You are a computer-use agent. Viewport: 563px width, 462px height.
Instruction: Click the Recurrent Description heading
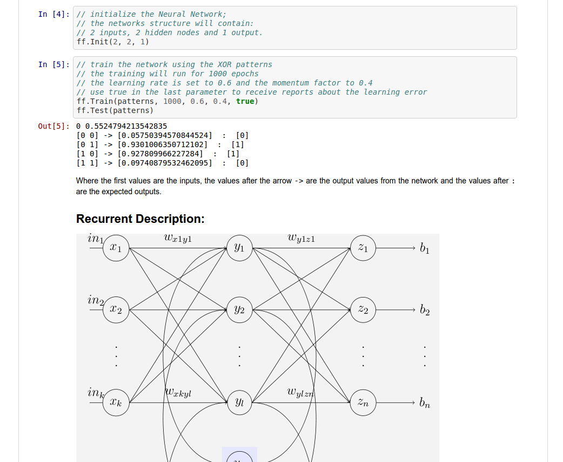click(140, 219)
